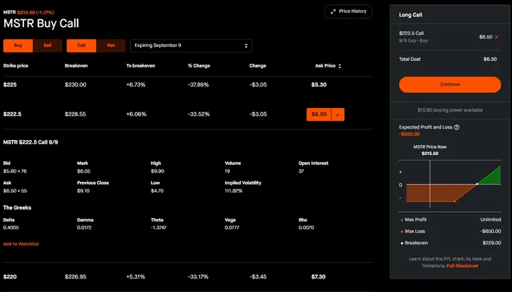This screenshot has height=292, width=512.
Task: Click the expand arrows icon beside Price History
Action: coord(334,12)
